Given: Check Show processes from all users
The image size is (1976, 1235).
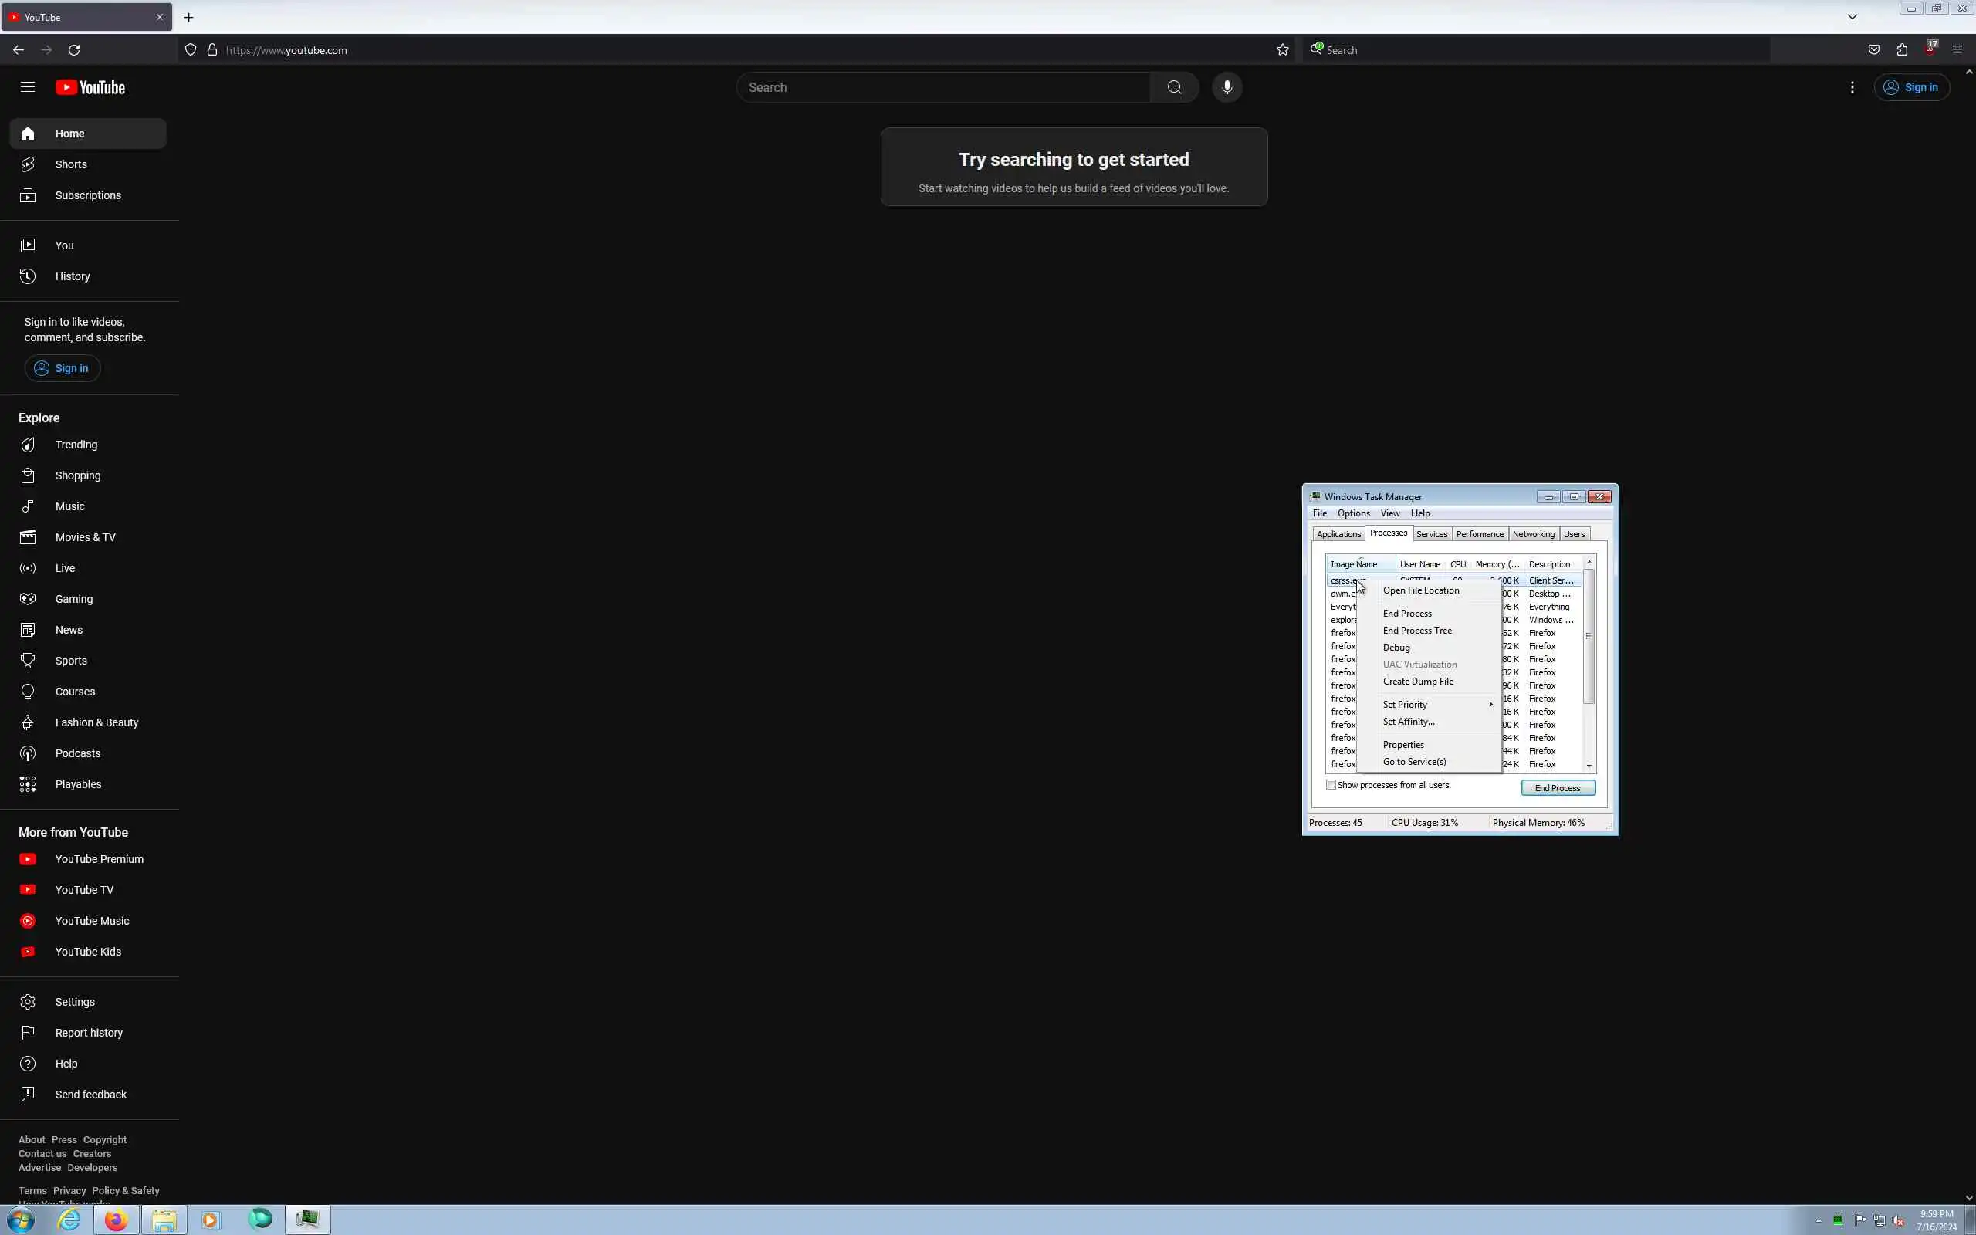Looking at the screenshot, I should (1331, 785).
